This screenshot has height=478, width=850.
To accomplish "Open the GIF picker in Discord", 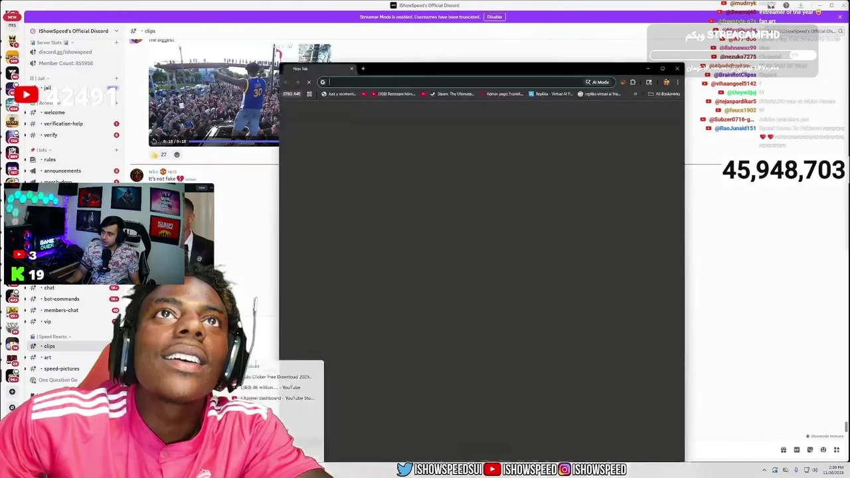I will click(x=797, y=450).
